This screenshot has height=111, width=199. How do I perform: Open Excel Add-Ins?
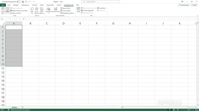(37, 10)
